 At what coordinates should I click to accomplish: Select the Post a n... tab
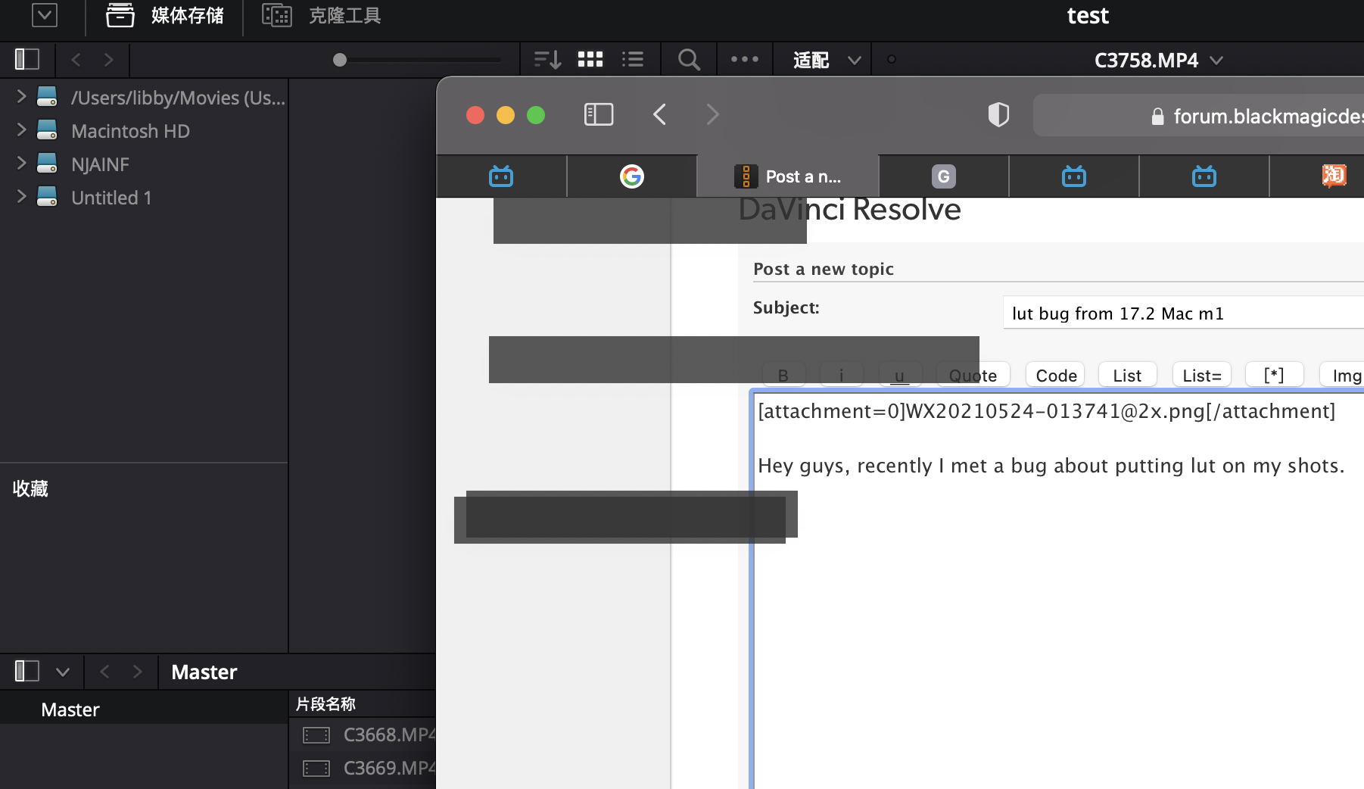[x=788, y=176]
